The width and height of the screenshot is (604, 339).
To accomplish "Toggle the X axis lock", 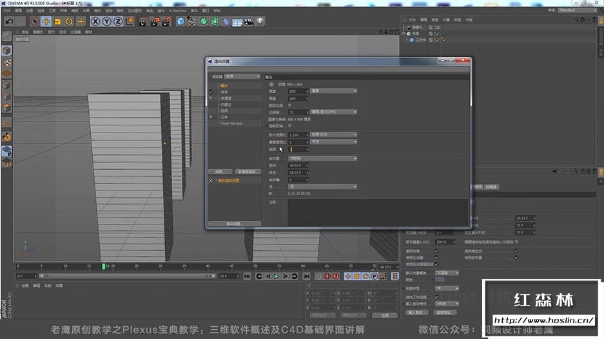I will pyautogui.click(x=95, y=21).
